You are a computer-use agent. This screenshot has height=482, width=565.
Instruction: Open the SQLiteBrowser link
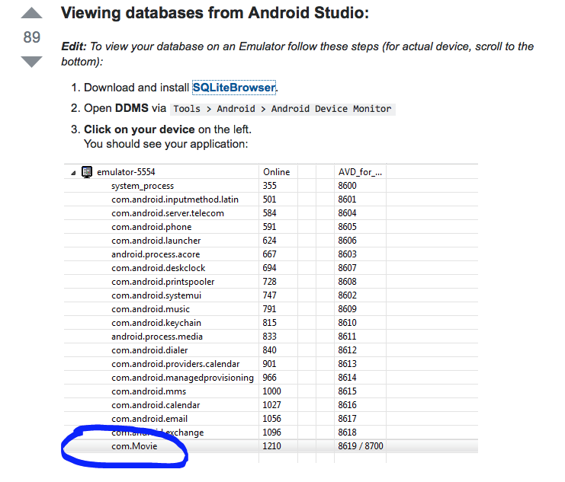click(x=234, y=88)
